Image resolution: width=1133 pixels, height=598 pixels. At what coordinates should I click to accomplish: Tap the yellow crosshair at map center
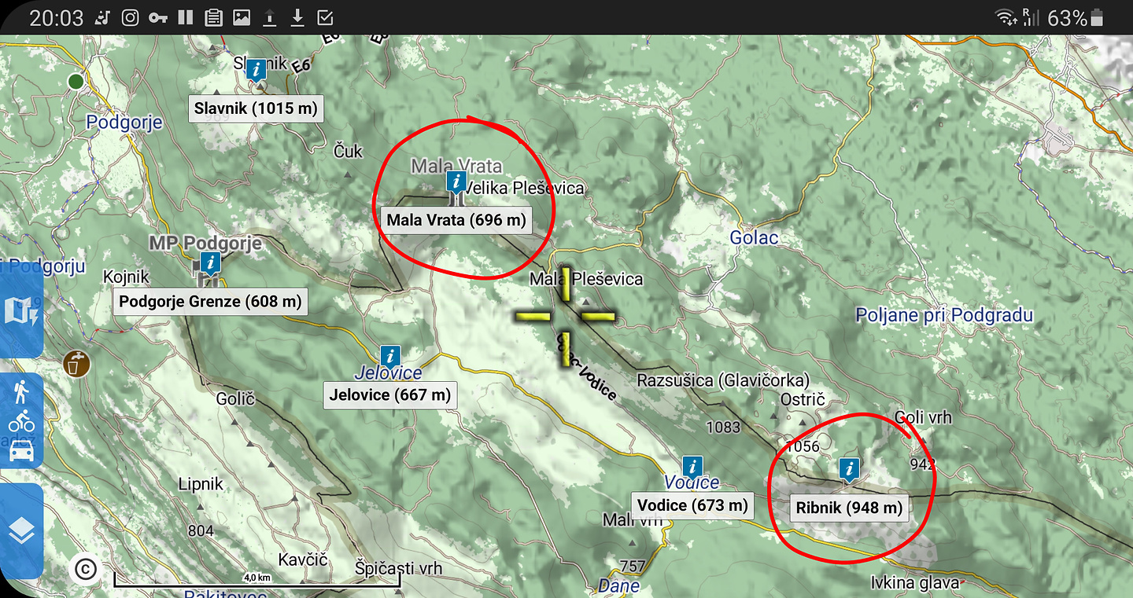pyautogui.click(x=565, y=316)
